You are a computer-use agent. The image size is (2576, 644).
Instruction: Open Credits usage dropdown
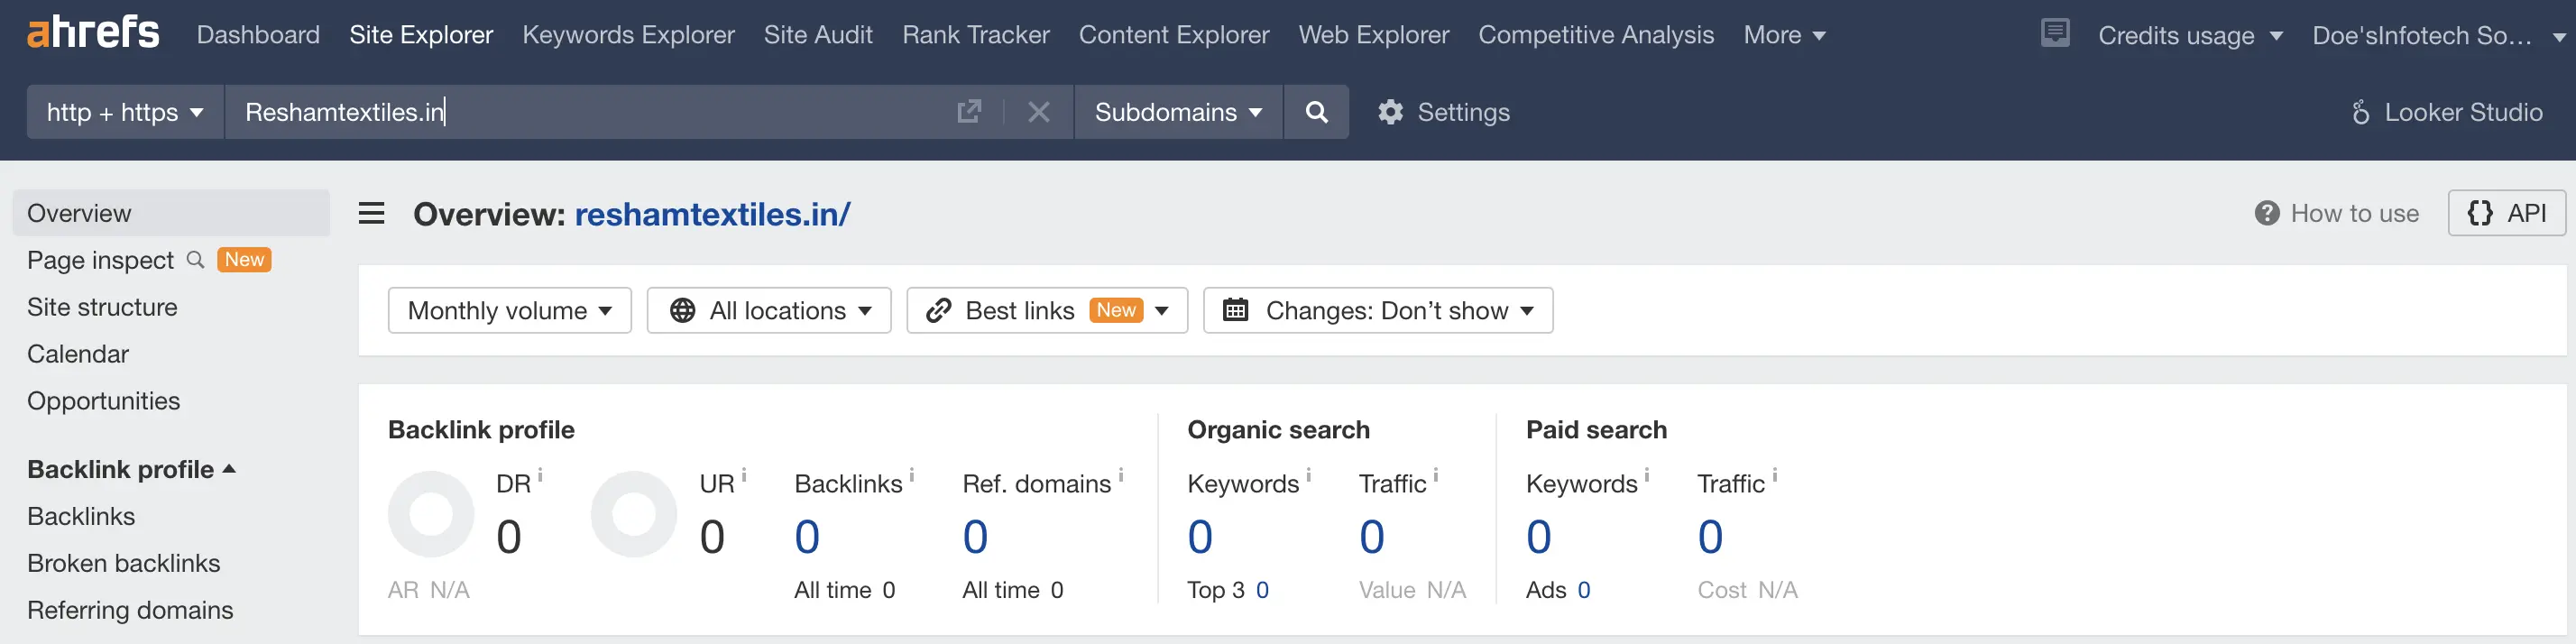pos(2190,35)
